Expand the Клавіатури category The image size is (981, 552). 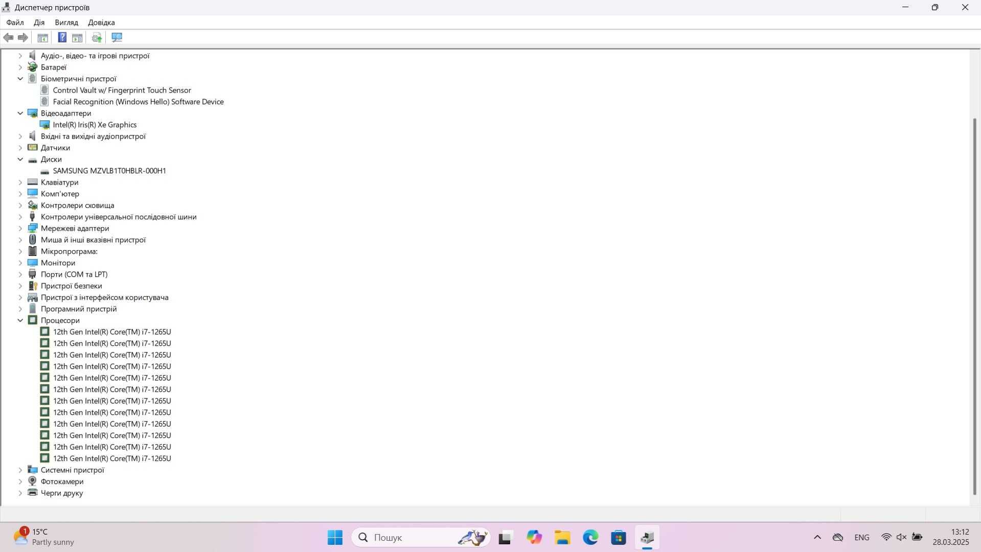click(20, 182)
